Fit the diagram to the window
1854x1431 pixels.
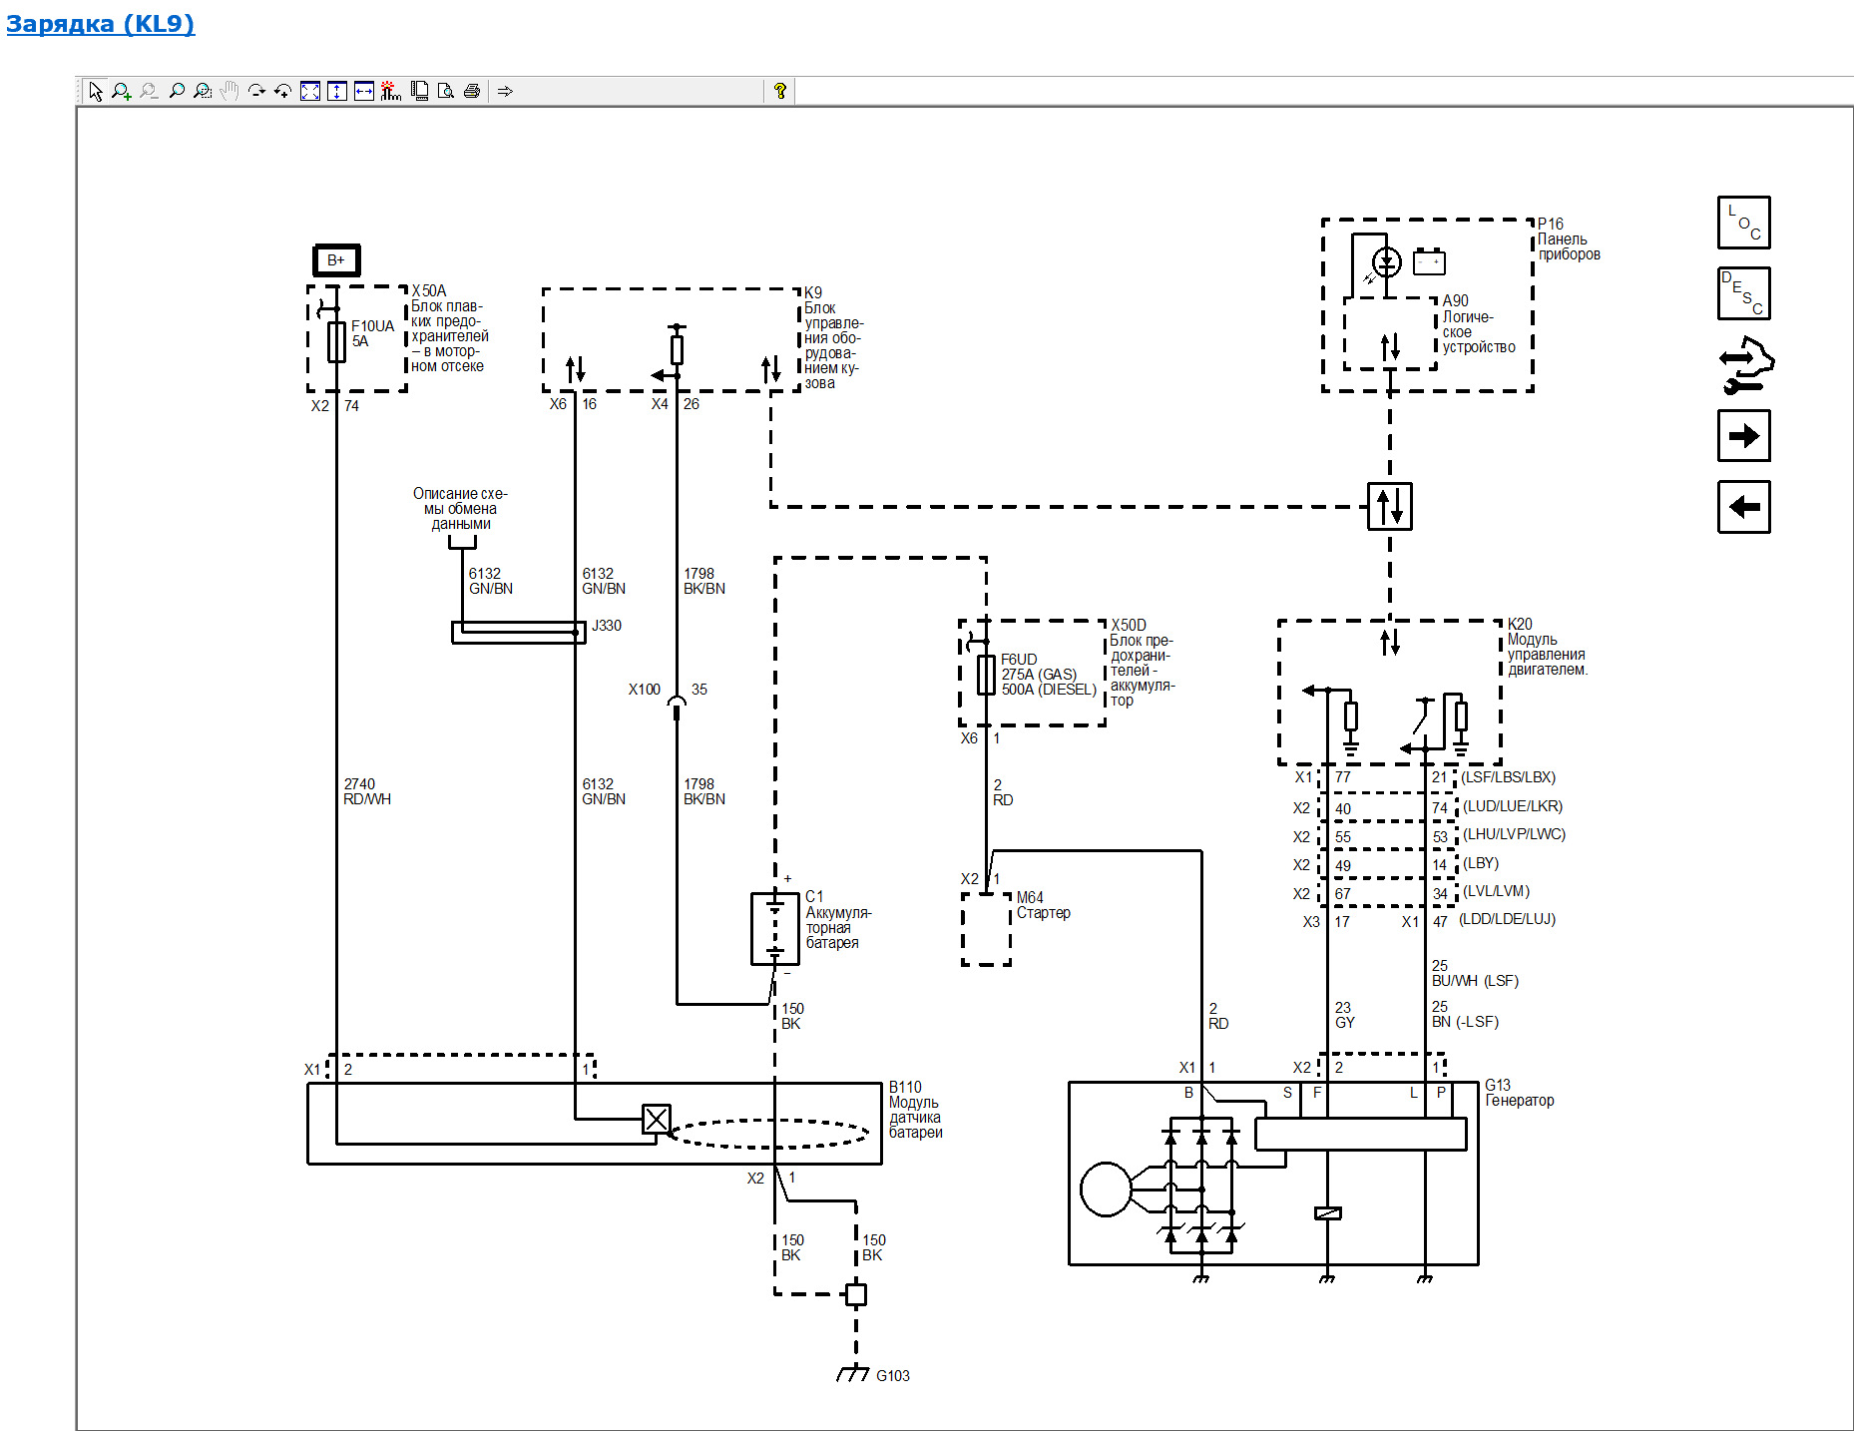(x=310, y=91)
